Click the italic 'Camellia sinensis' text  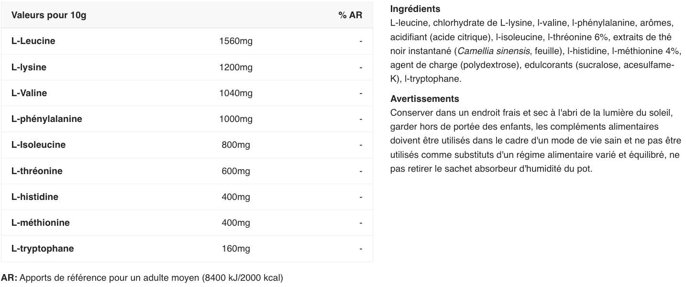pyautogui.click(x=493, y=51)
